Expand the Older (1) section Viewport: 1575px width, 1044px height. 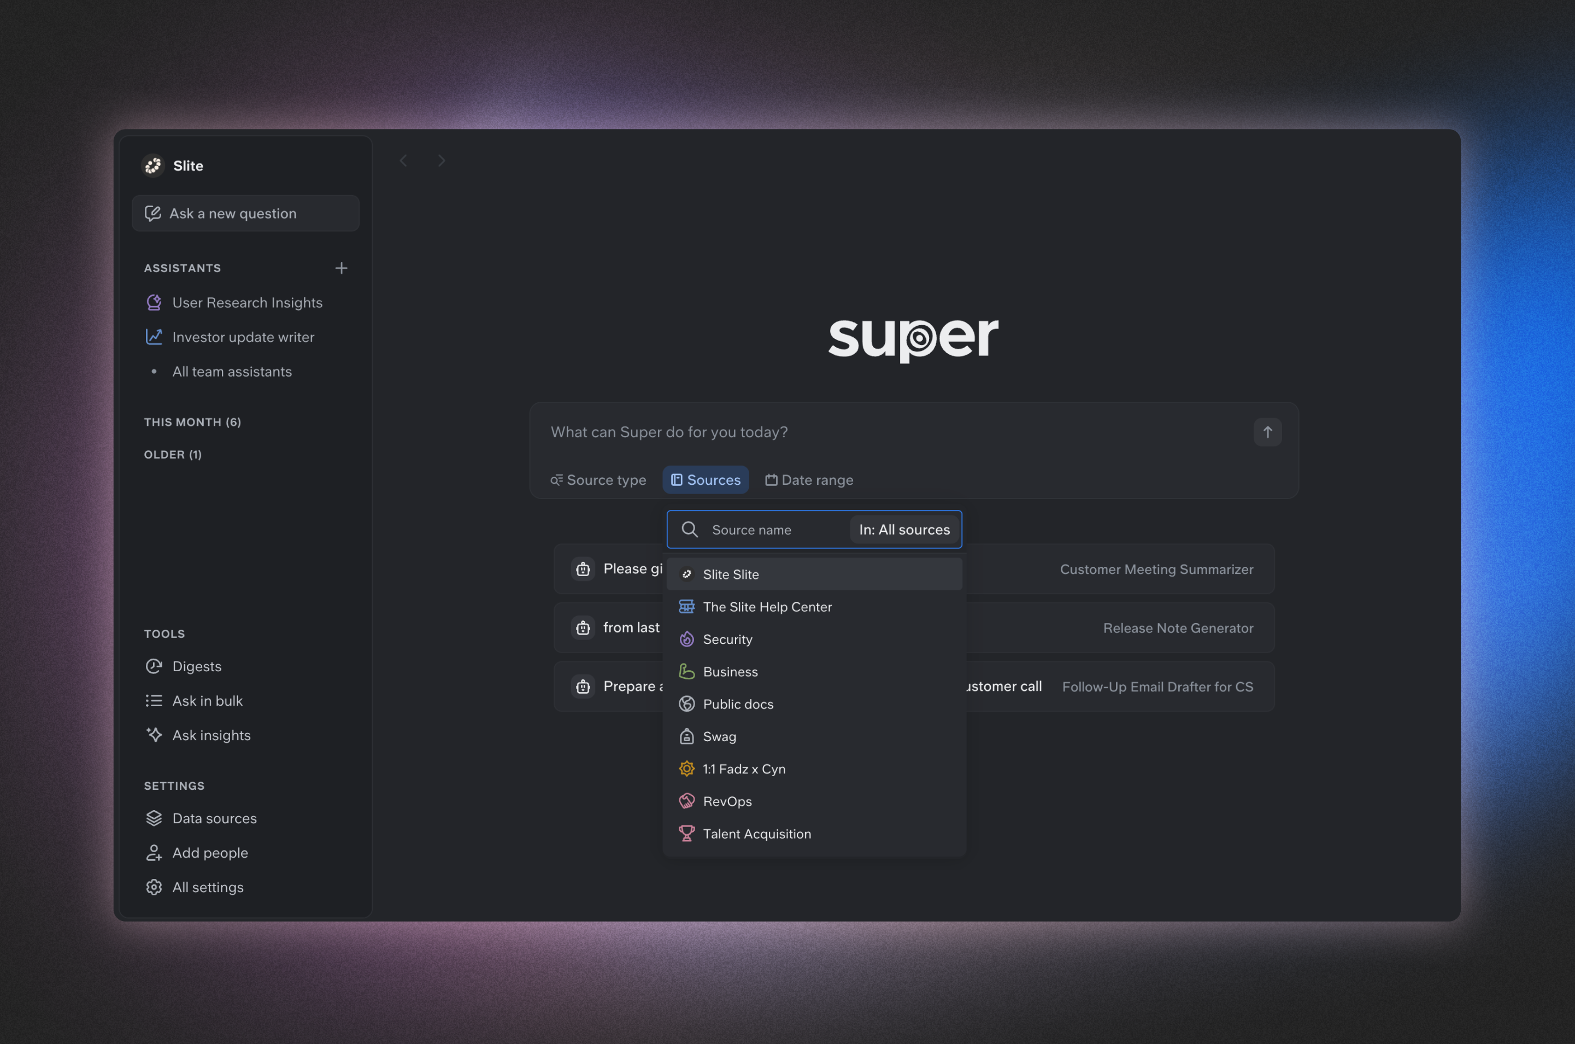pyautogui.click(x=172, y=455)
